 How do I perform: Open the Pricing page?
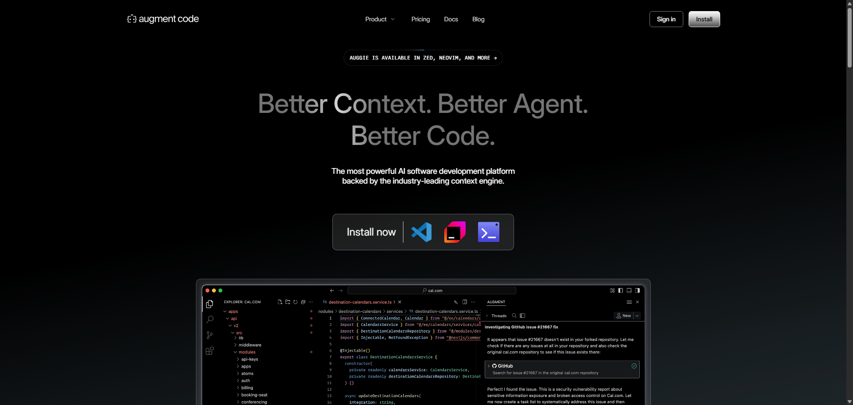pos(420,19)
